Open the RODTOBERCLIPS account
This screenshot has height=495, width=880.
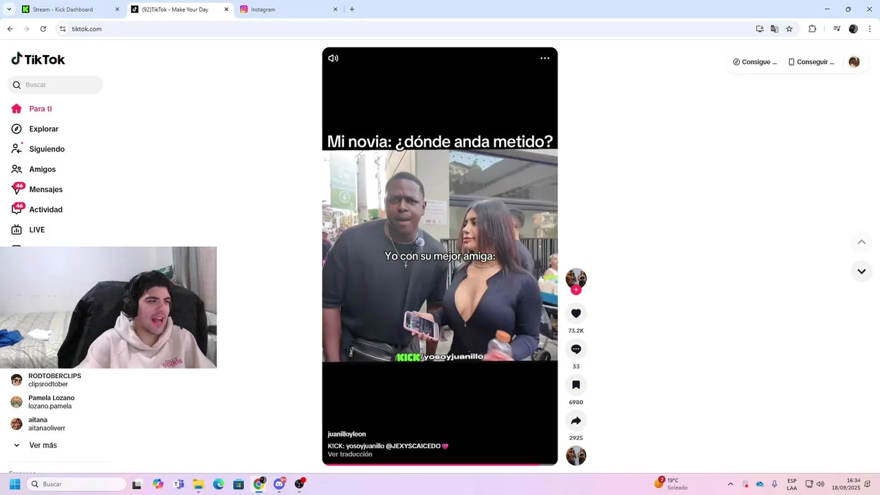coord(55,380)
